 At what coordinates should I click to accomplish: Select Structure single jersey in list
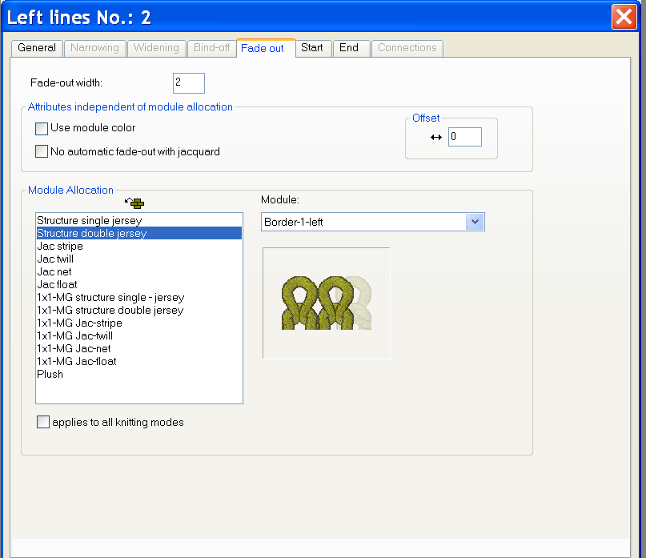(x=90, y=220)
